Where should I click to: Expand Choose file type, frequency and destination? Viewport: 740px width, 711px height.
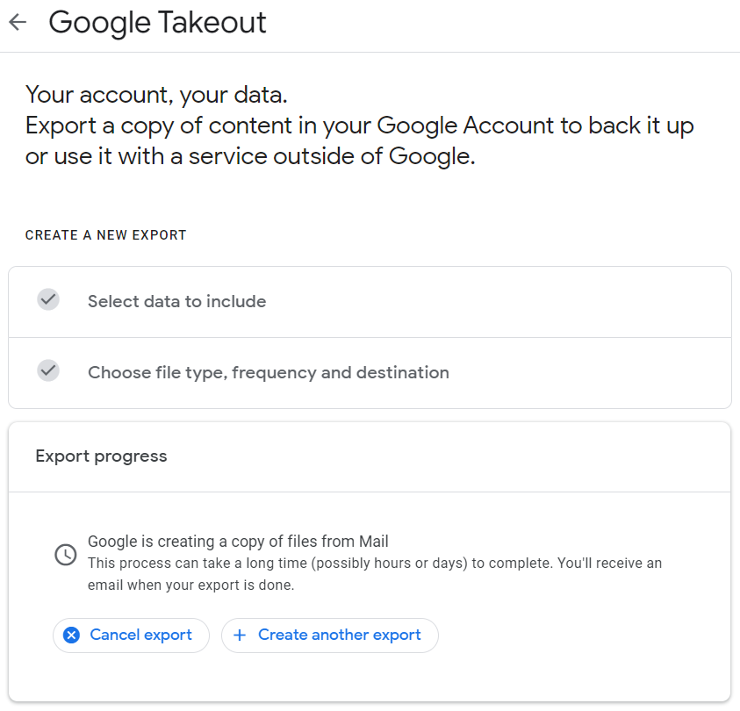[370, 373]
